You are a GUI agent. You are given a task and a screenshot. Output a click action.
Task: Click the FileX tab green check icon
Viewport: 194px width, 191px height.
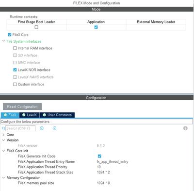pyautogui.click(x=5, y=115)
